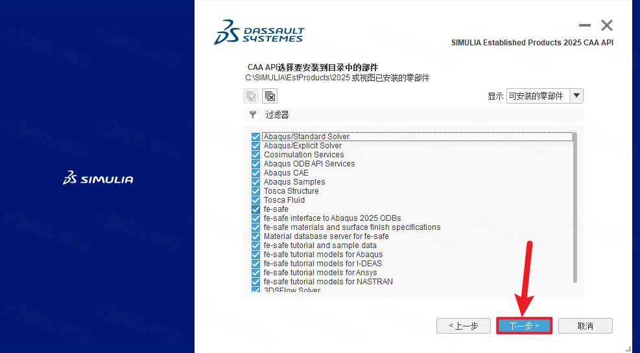Select the Abaqus/Standard Solver row text
Viewport: 640px width, 353px height.
307,137
